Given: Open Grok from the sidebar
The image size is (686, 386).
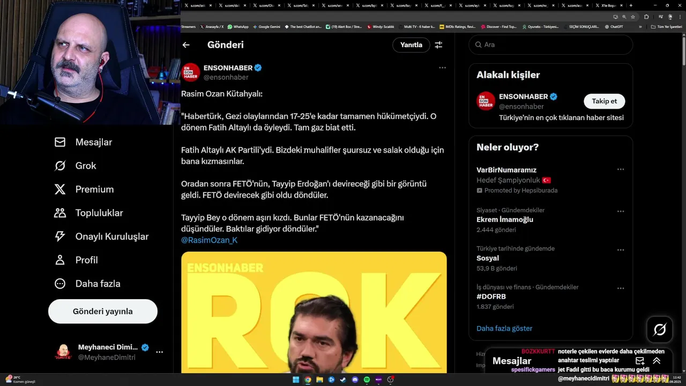Looking at the screenshot, I should [x=76, y=166].
